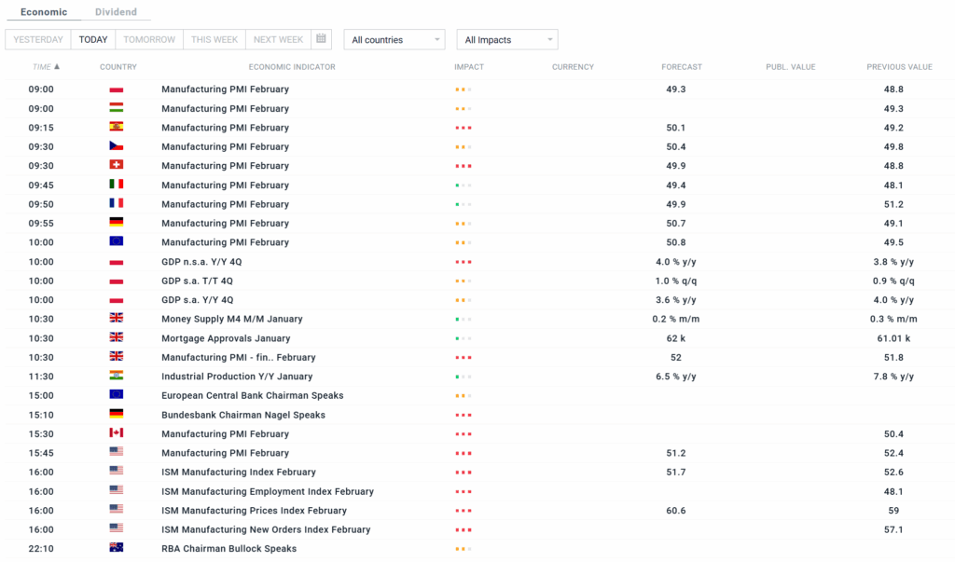
Task: Switch the filter to THIS WEEK
Action: coord(215,40)
